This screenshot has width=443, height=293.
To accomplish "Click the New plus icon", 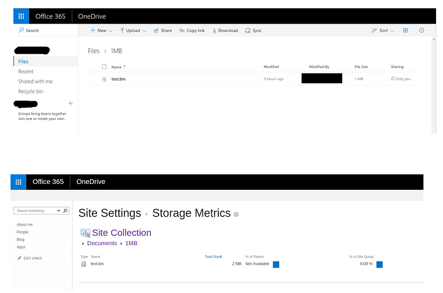I will point(92,31).
